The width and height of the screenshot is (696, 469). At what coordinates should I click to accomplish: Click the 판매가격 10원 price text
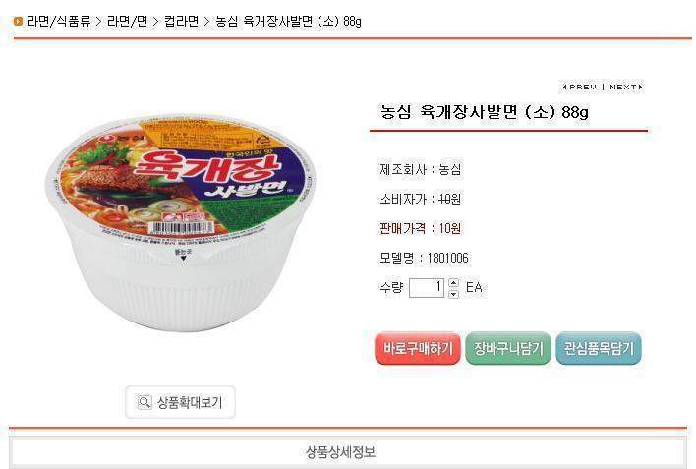point(420,228)
